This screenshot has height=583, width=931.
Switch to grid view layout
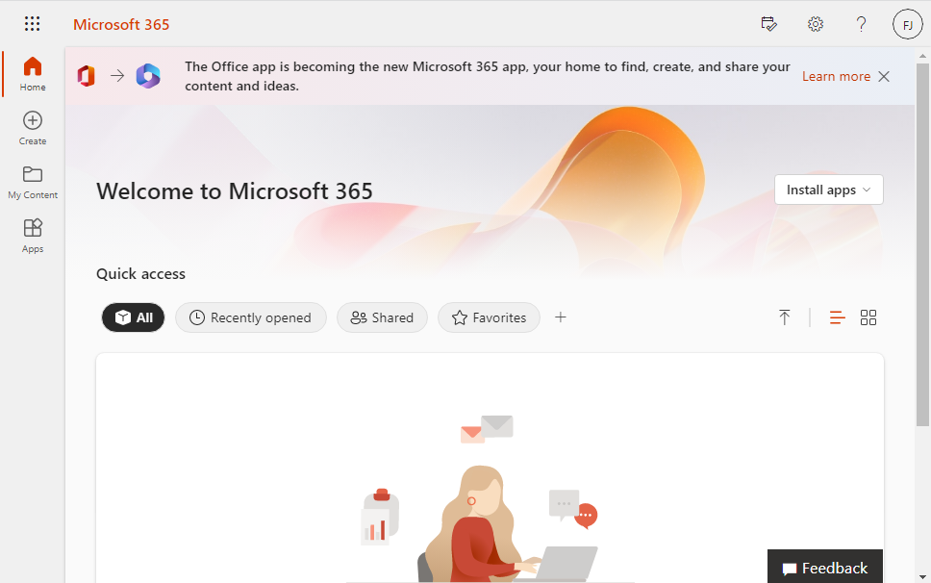868,317
